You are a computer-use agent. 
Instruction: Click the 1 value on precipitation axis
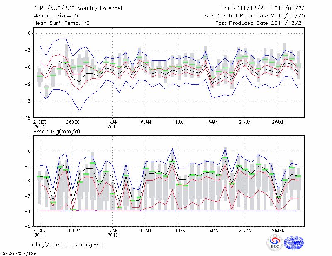tap(29, 136)
